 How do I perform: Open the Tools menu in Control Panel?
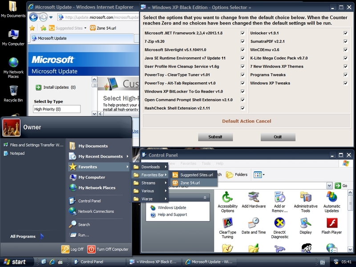pyautogui.click(x=206, y=162)
